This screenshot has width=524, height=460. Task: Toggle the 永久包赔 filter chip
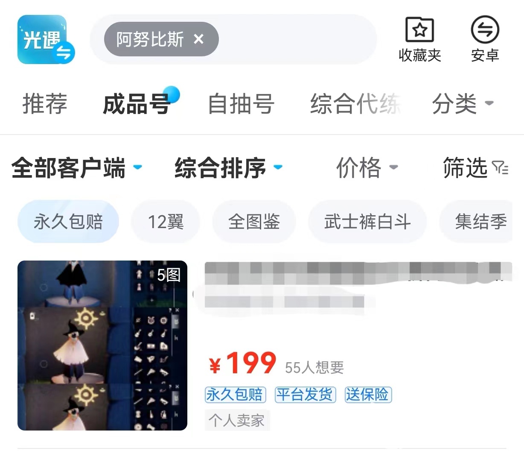pos(68,222)
